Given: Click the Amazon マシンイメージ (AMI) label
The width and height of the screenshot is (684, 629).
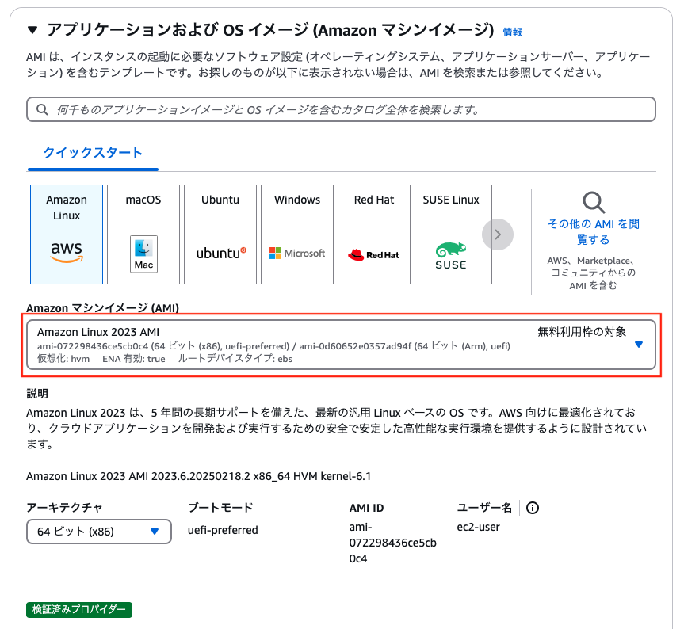Looking at the screenshot, I should click(102, 308).
